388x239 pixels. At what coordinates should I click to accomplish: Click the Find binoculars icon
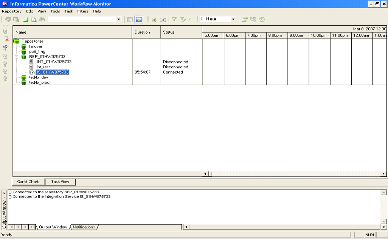(x=43, y=19)
